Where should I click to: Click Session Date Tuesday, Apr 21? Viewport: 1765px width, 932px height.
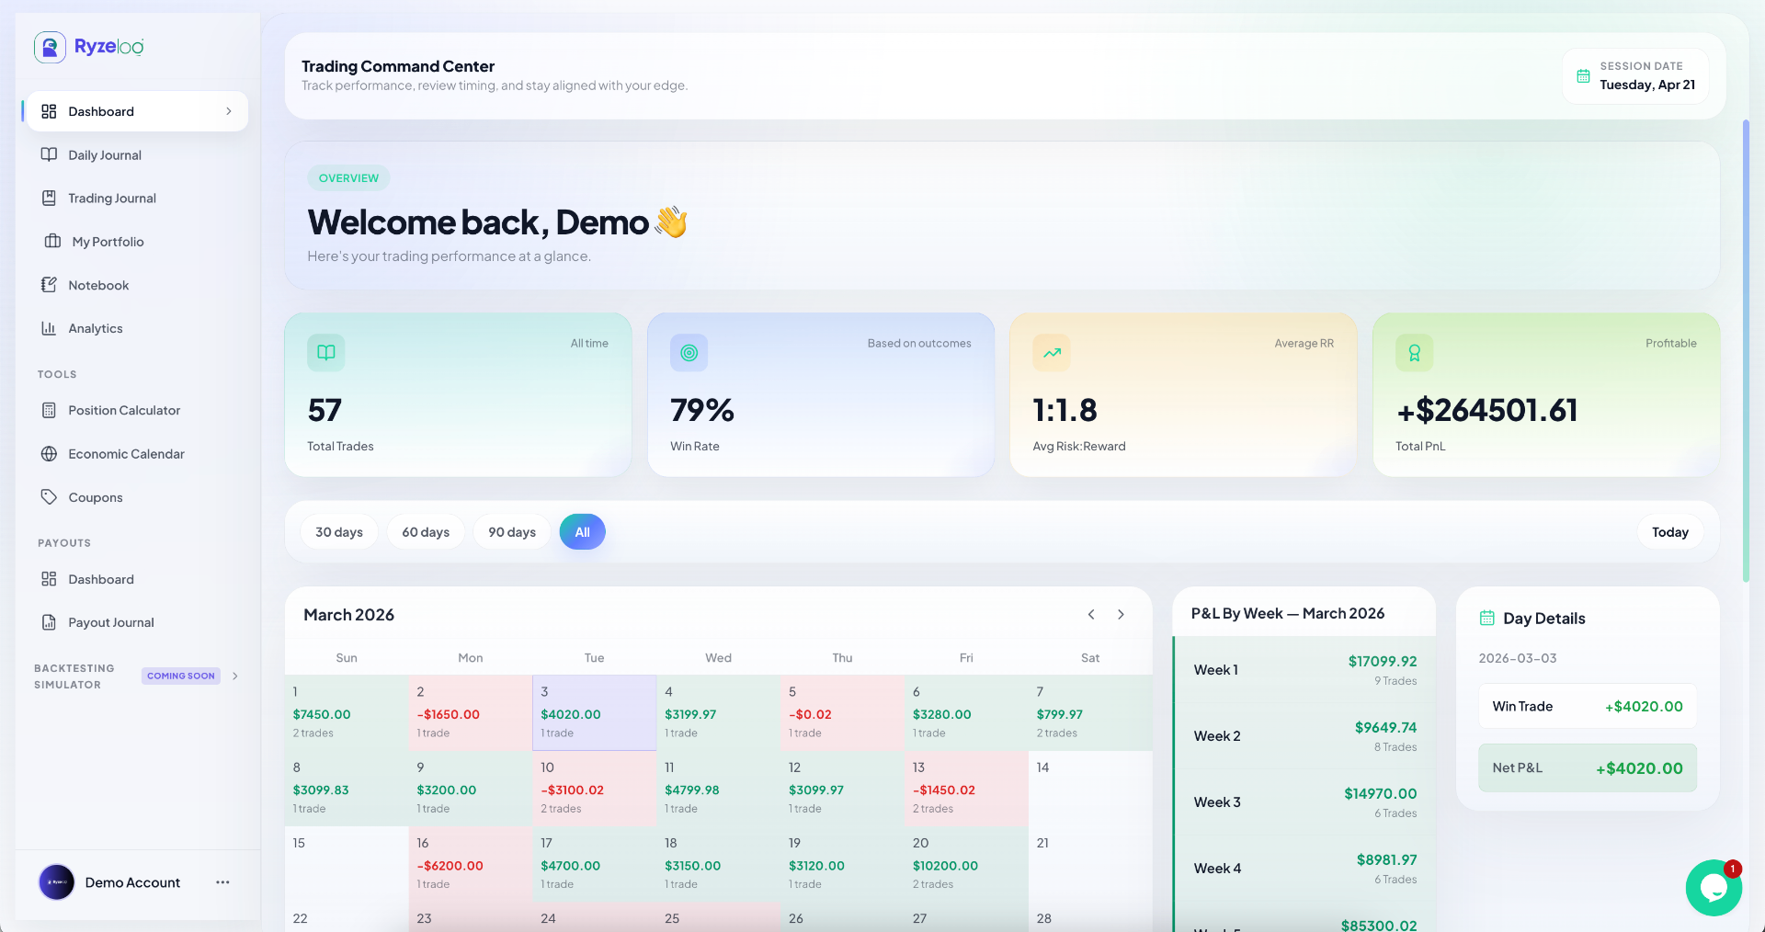pos(1635,76)
